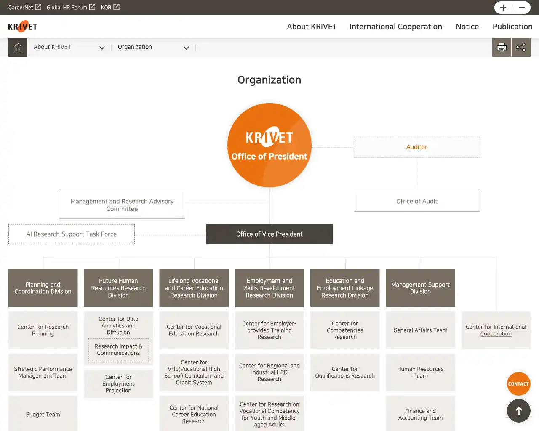Click the Office of President circle
The height and width of the screenshot is (431, 539).
point(269,145)
